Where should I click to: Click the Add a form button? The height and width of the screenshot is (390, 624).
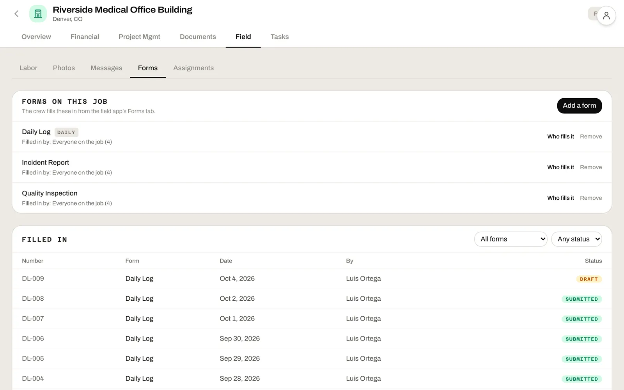tap(579, 106)
